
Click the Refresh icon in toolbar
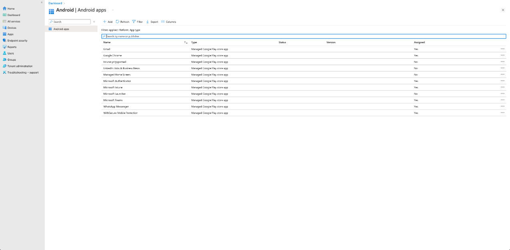pyautogui.click(x=118, y=22)
